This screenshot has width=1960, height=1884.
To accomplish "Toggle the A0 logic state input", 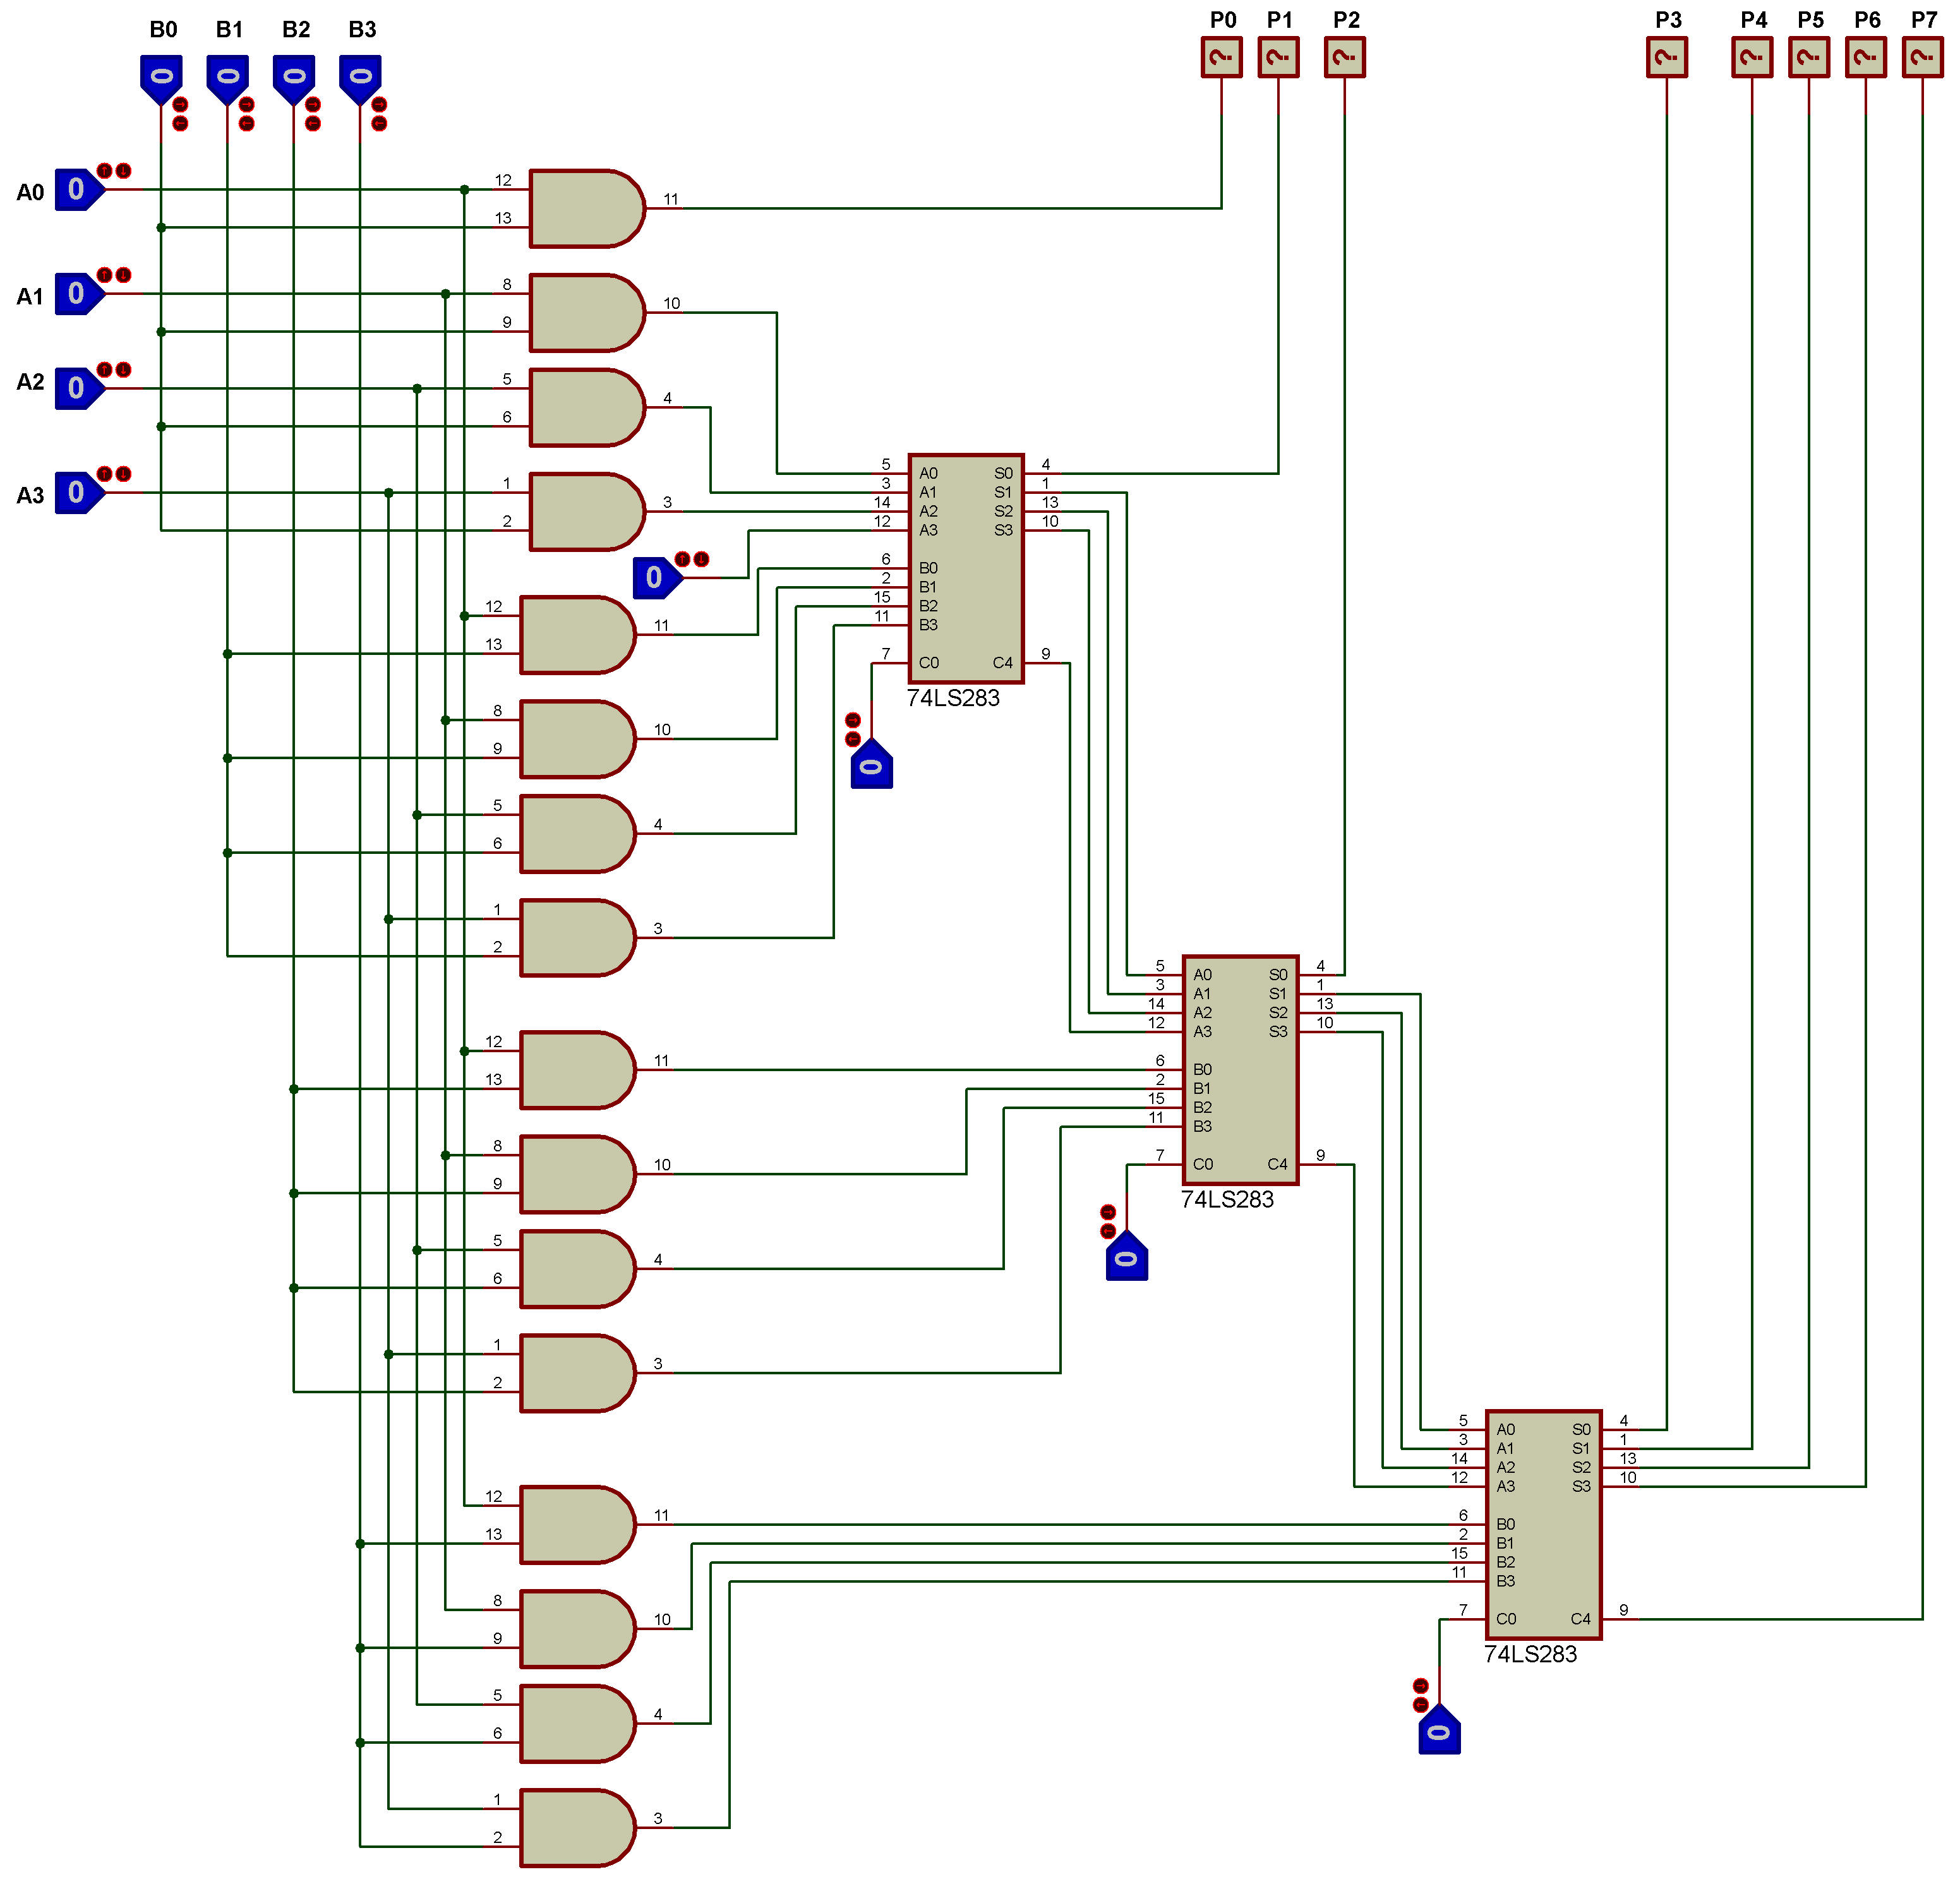I will coord(77,189).
